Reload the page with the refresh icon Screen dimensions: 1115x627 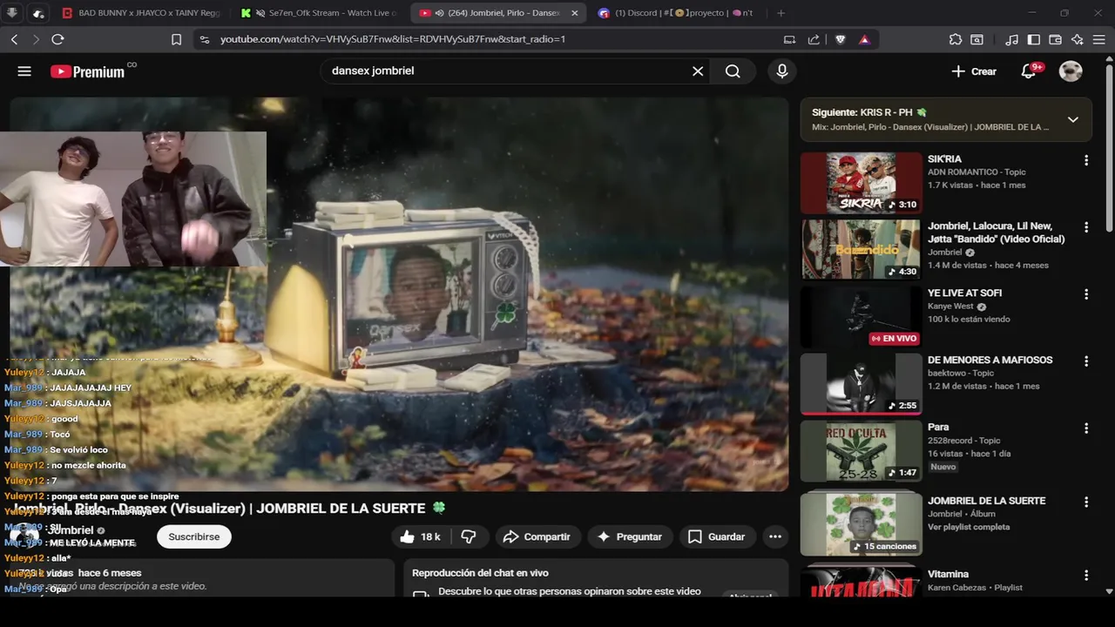click(x=57, y=39)
